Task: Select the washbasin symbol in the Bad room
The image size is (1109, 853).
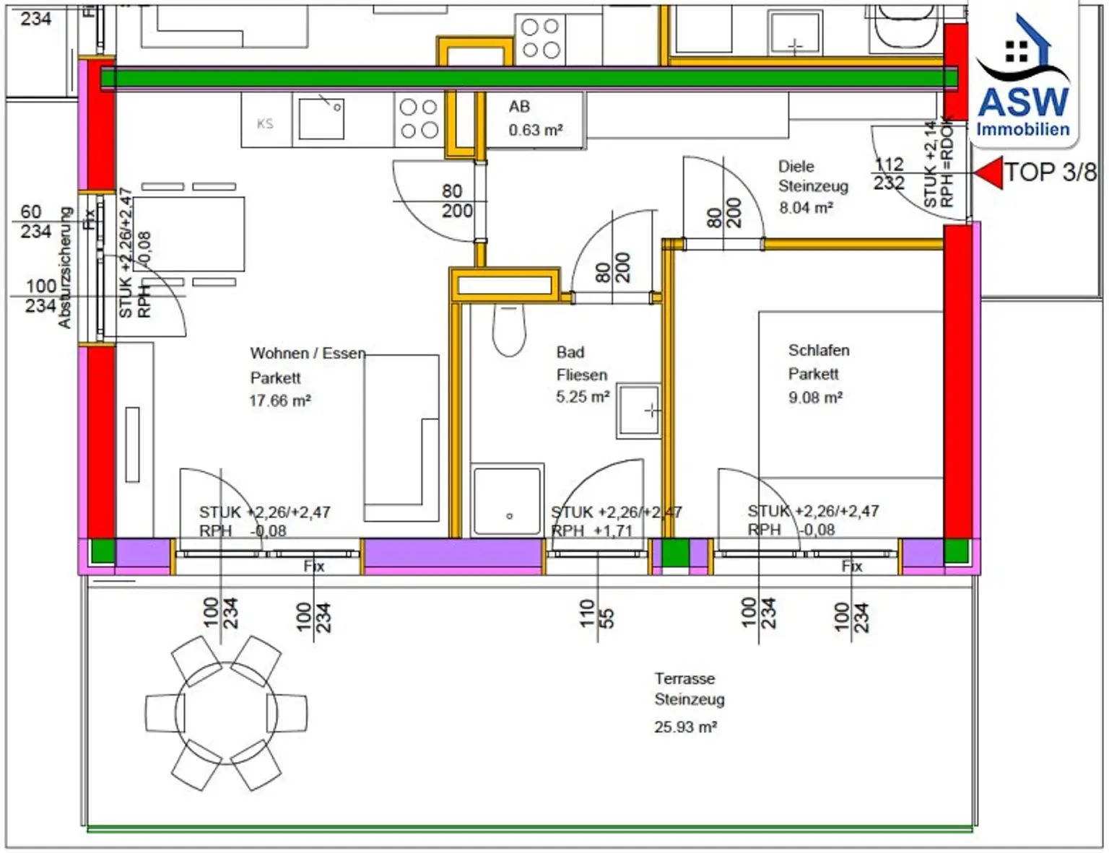Action: [639, 411]
